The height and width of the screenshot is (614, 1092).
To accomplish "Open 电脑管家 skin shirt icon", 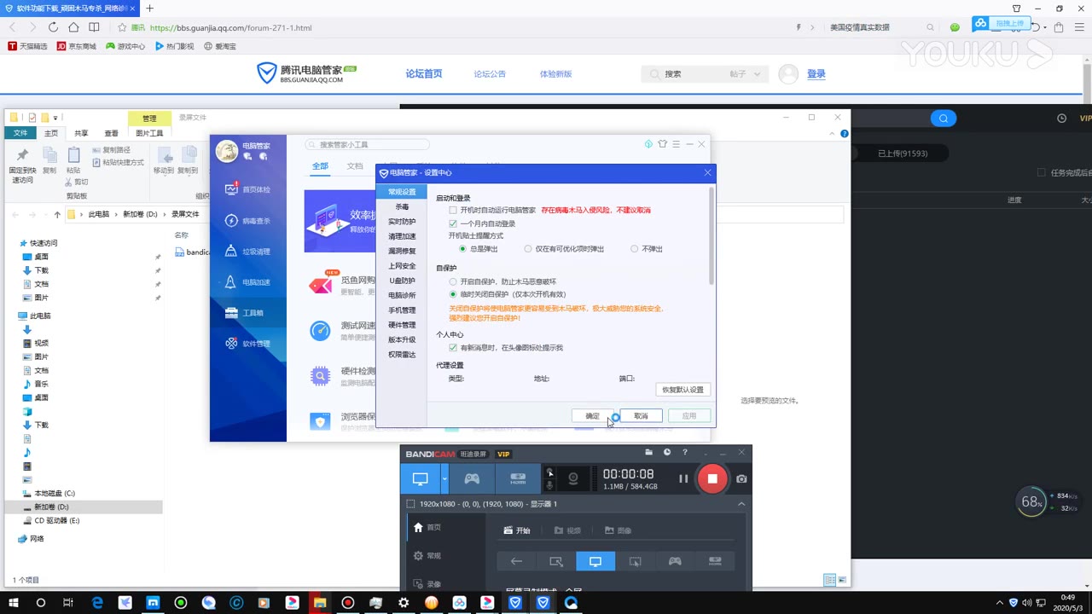I will pyautogui.click(x=662, y=144).
